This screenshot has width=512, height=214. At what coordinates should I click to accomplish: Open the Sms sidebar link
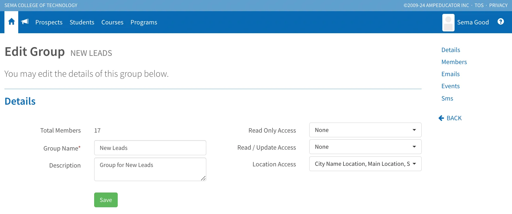click(x=447, y=98)
